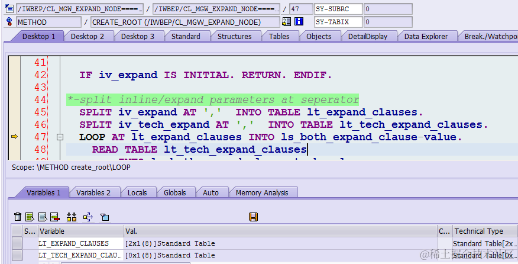Viewport: 518px width, 264px height.
Task: Select all rows with the table corner cell
Action: tap(17, 231)
